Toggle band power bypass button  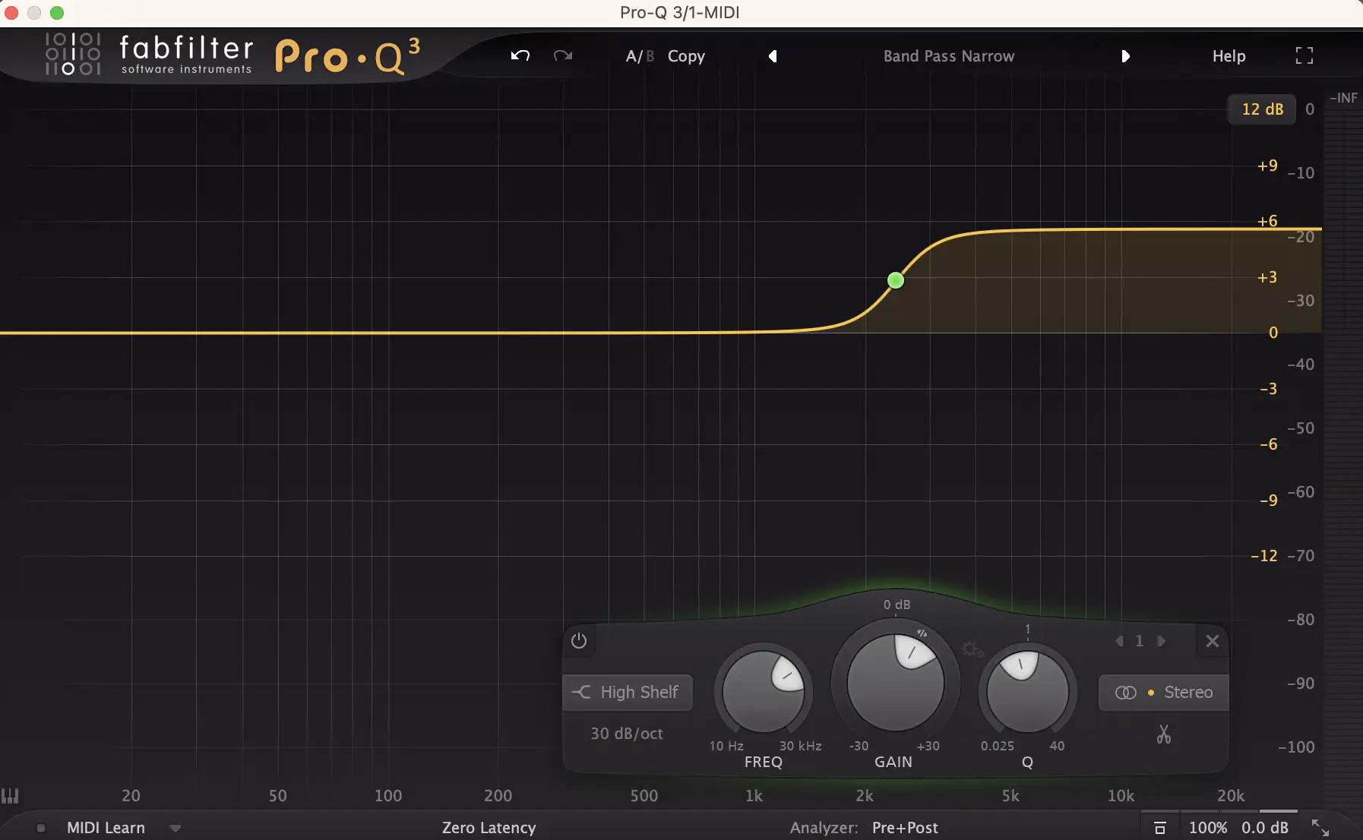pos(579,641)
